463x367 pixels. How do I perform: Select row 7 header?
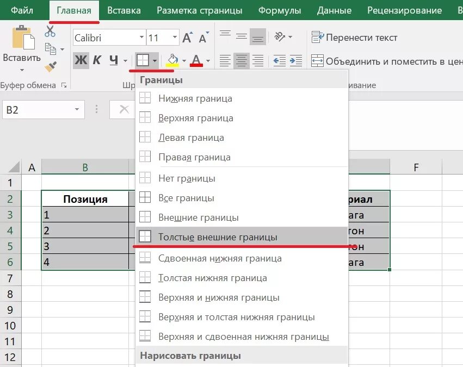10,278
